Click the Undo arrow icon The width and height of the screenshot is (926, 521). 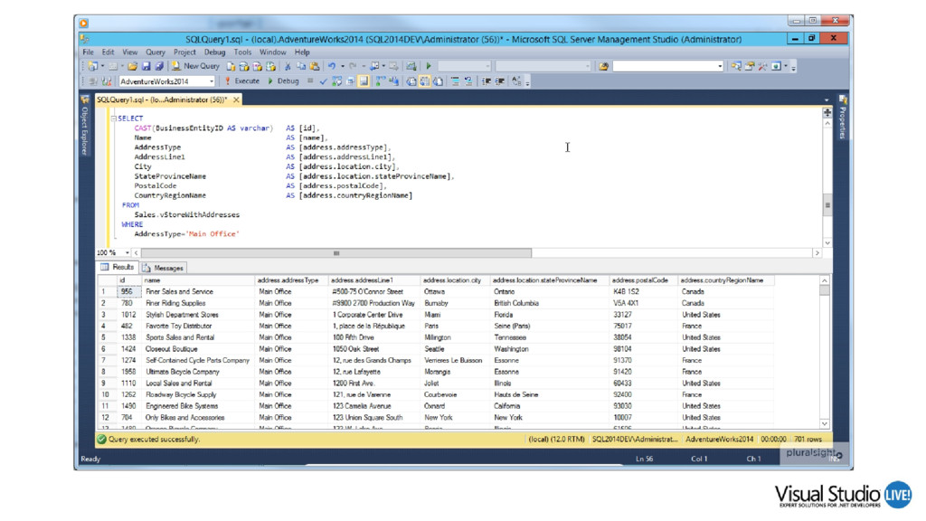pyautogui.click(x=332, y=66)
